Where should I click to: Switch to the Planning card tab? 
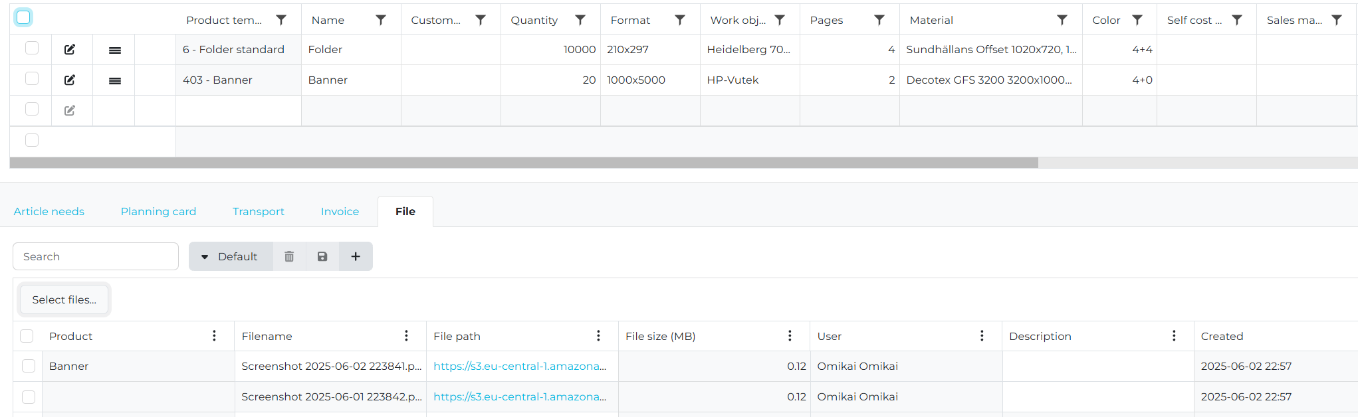(158, 211)
